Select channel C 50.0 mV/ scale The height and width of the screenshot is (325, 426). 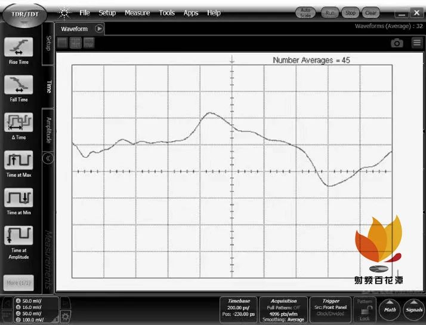pyautogui.click(x=29, y=314)
